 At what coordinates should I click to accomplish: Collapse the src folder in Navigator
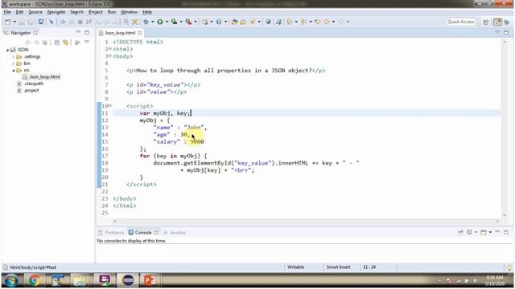(14, 70)
